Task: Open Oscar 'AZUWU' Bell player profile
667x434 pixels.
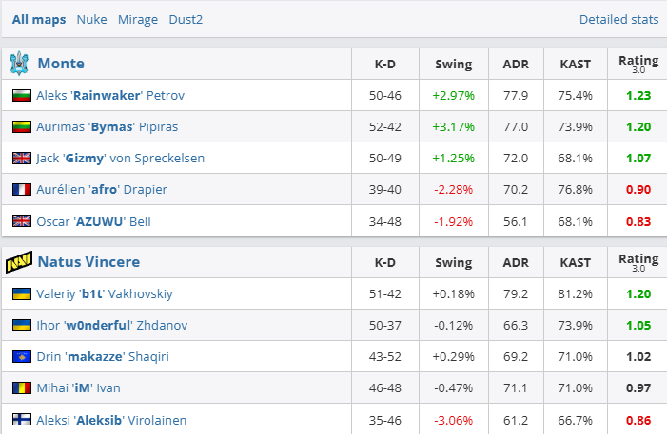Action: (x=93, y=220)
